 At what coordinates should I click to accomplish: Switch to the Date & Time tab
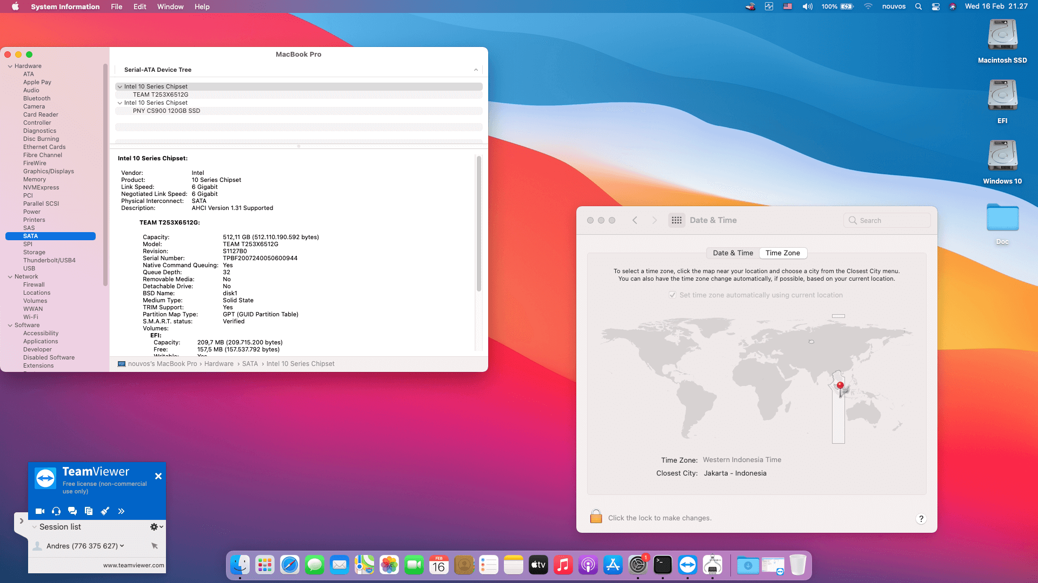click(732, 253)
